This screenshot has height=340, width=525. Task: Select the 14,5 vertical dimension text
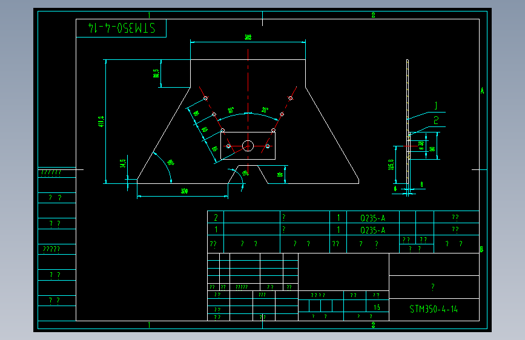(x=123, y=163)
